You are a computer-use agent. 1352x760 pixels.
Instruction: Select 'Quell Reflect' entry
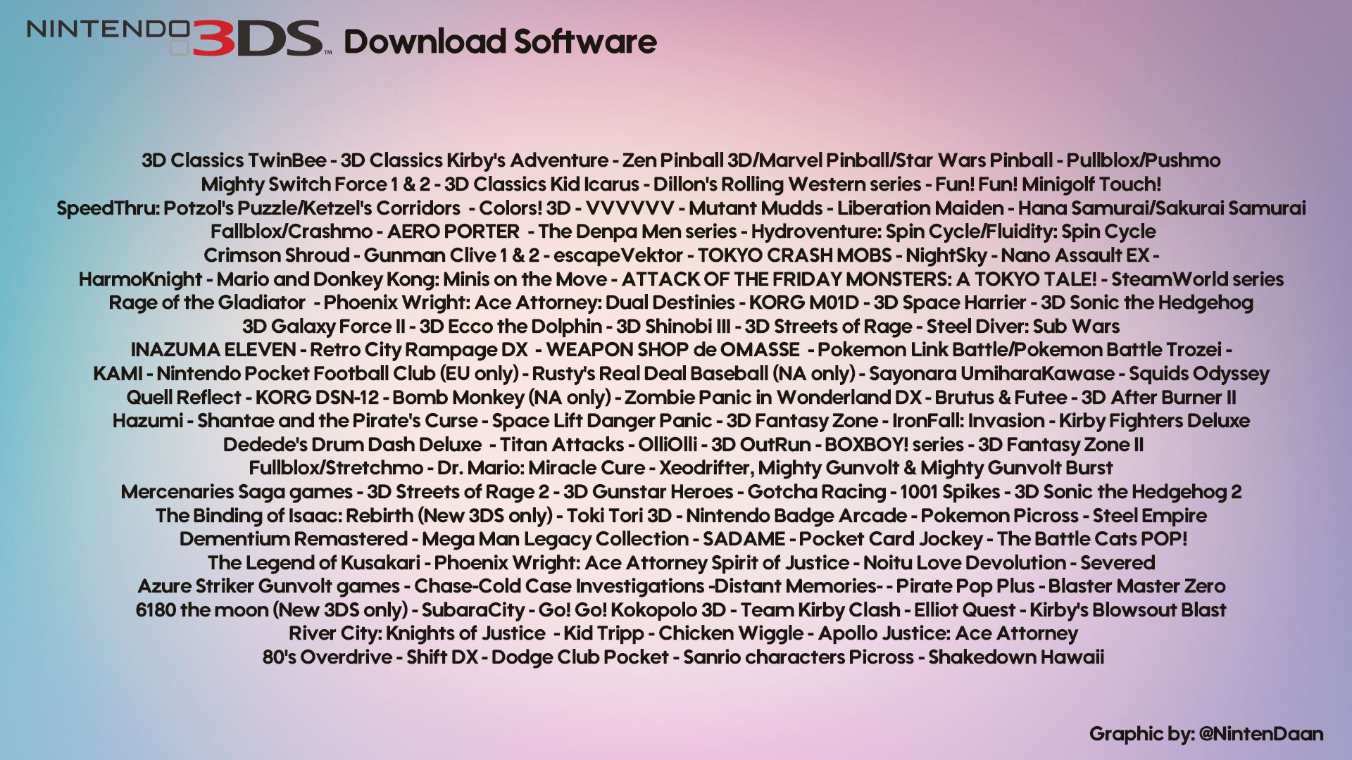tap(184, 398)
